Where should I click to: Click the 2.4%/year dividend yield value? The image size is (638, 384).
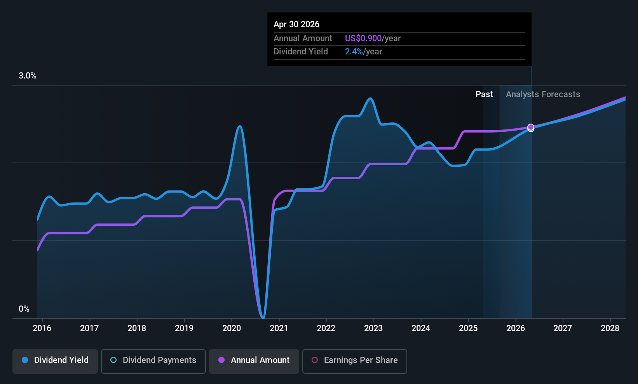pyautogui.click(x=363, y=51)
